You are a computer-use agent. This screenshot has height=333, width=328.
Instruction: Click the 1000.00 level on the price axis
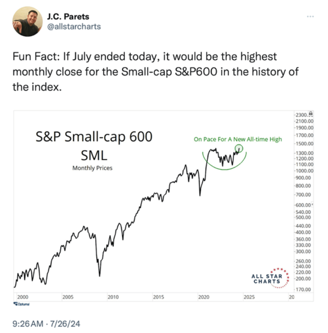pos(303,170)
